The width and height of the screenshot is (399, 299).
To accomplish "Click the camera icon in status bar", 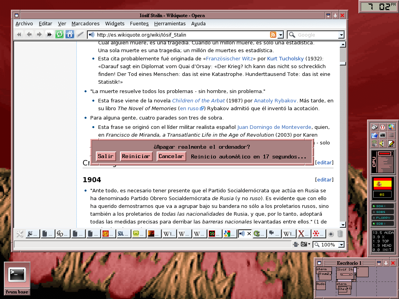I will [x=304, y=244].
